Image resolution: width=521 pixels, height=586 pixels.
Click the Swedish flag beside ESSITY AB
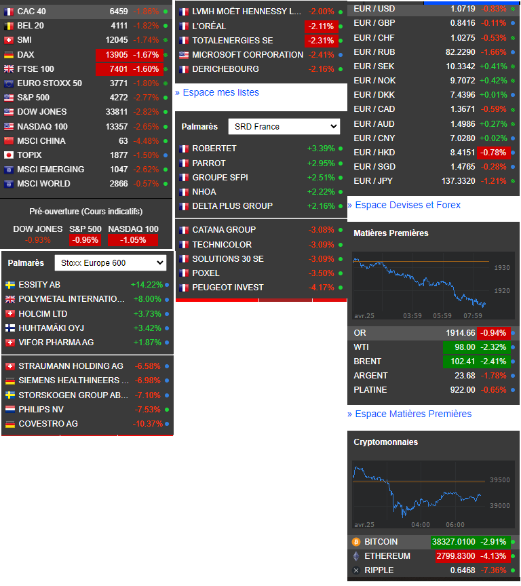[10, 285]
